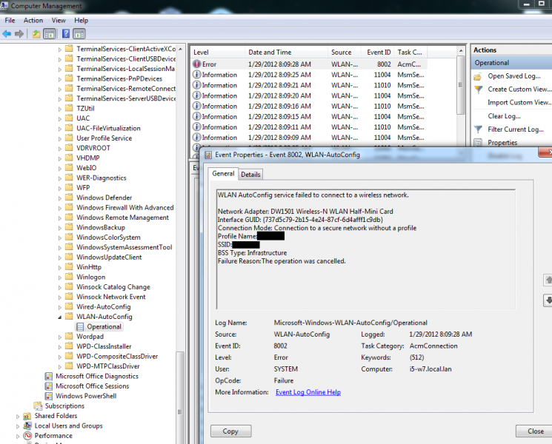Collapse the WLAN-AutoConfig tree node

60,317
